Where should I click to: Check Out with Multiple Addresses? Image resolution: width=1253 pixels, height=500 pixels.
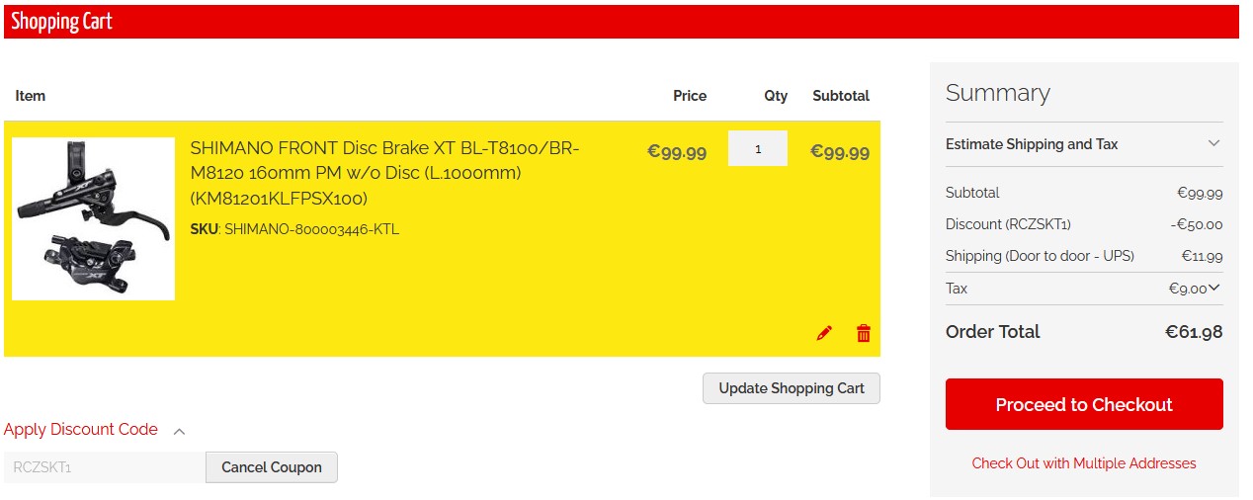pyautogui.click(x=1084, y=463)
